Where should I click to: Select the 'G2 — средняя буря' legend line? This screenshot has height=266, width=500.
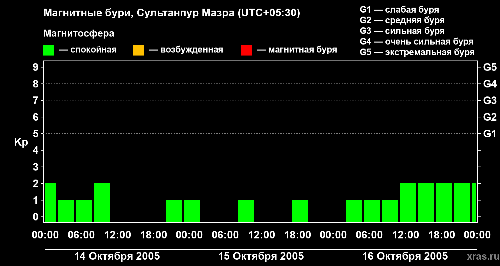tap(402, 20)
